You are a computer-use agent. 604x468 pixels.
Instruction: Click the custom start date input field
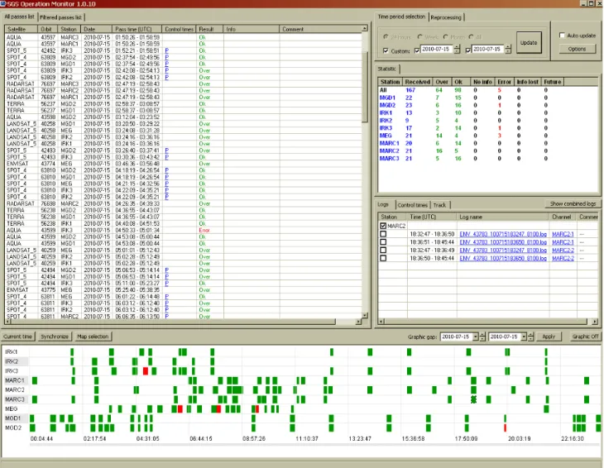click(x=437, y=50)
